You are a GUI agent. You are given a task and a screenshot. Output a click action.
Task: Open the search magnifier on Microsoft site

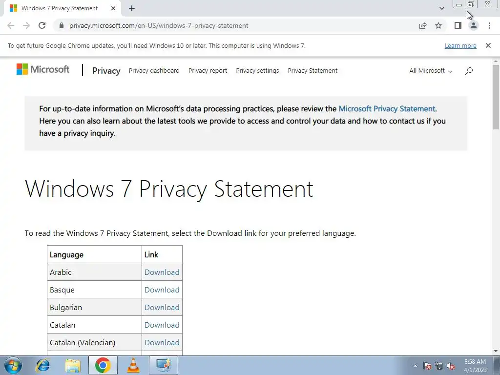click(x=469, y=71)
